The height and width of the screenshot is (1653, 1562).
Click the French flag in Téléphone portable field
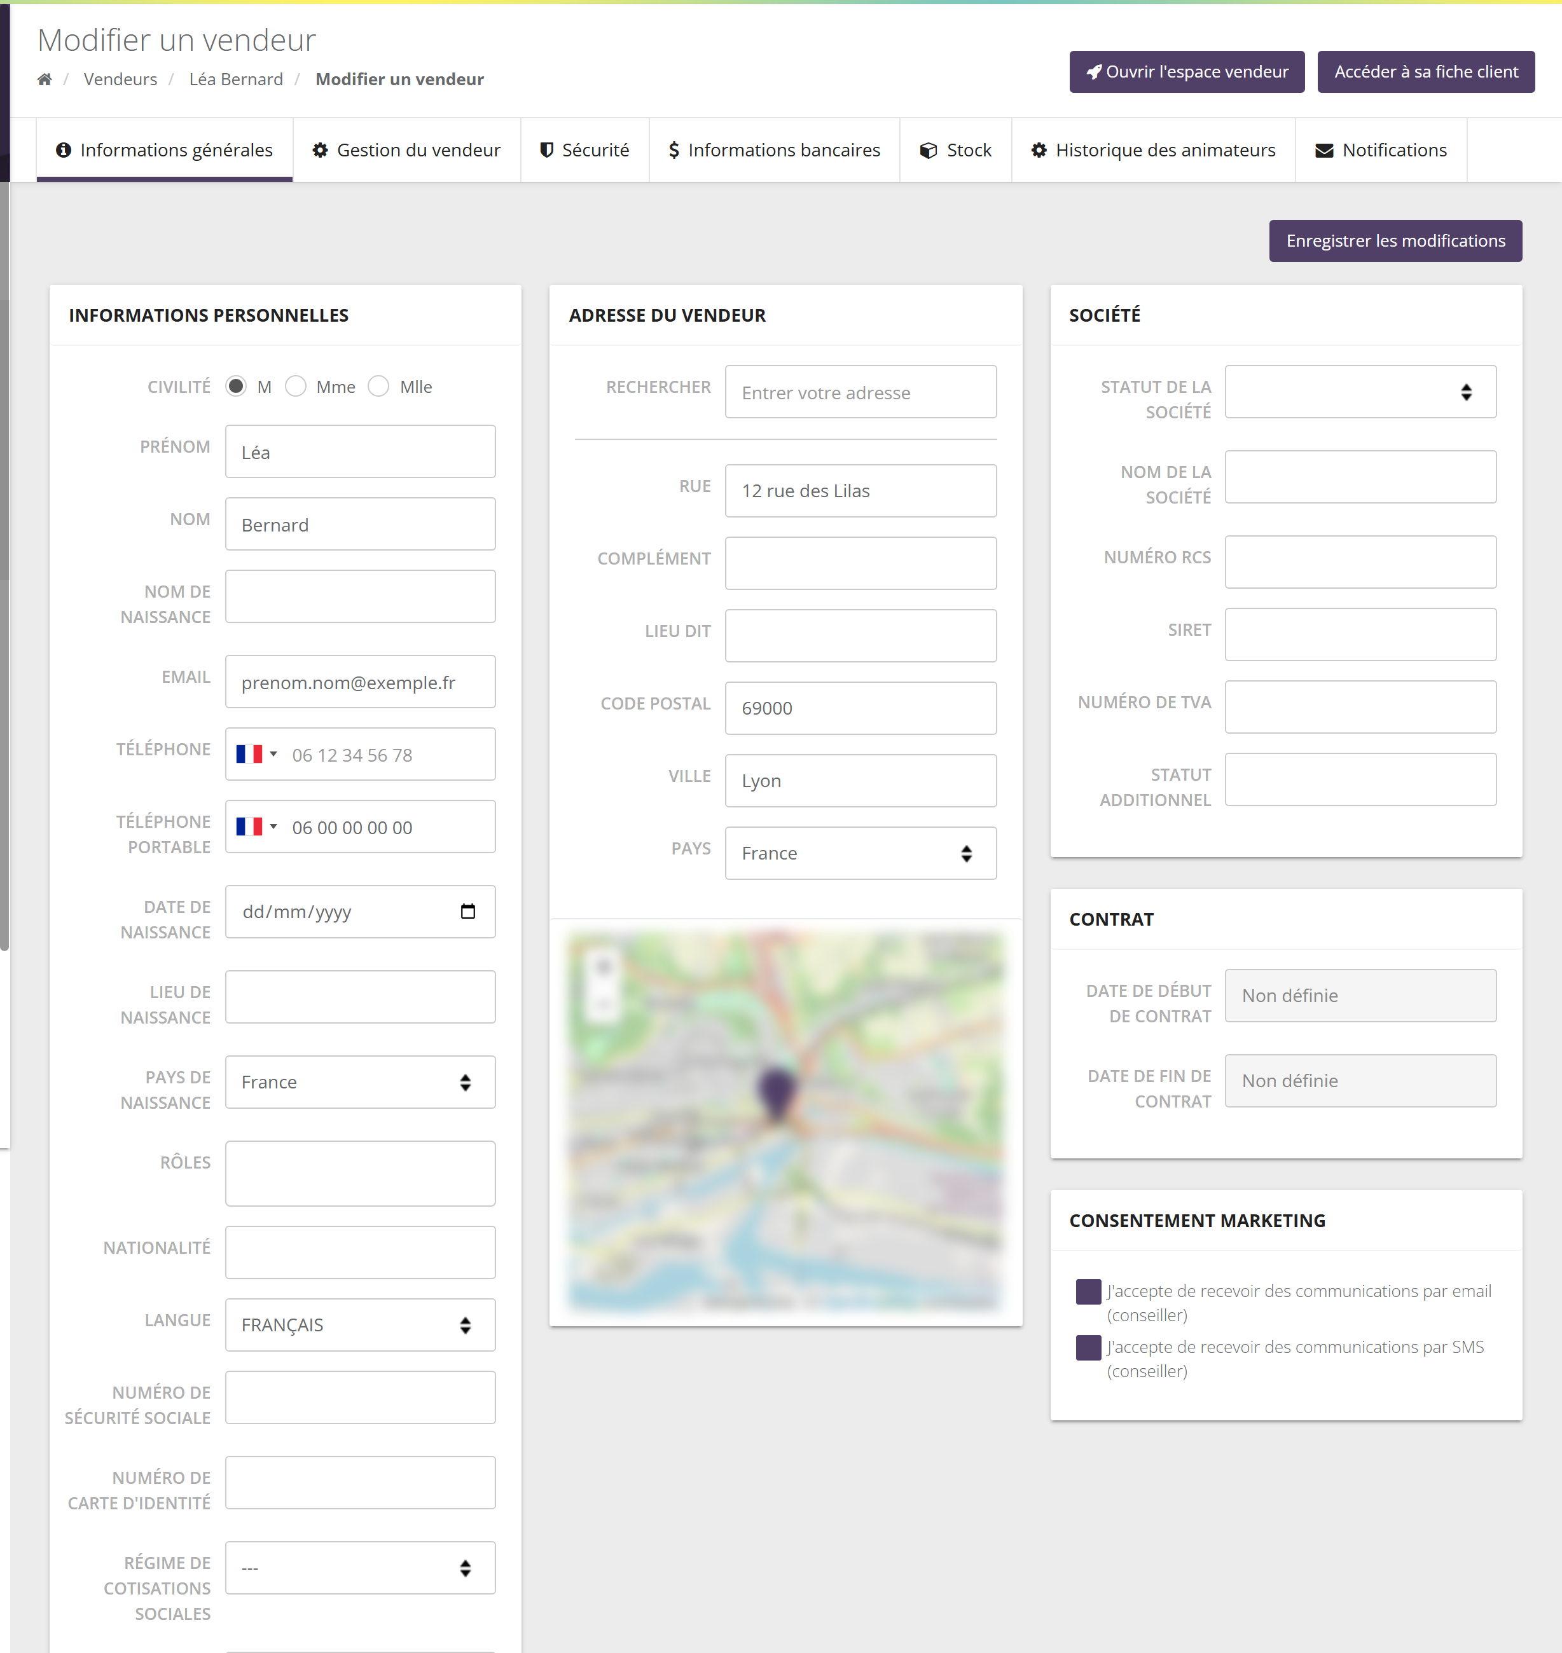coord(249,826)
